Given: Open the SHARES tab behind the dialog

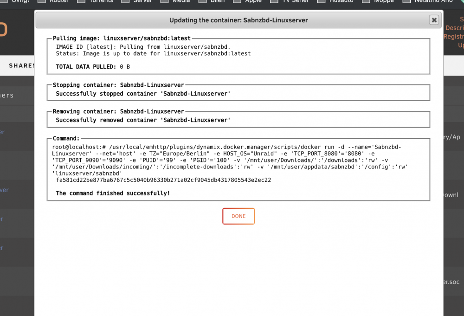Looking at the screenshot, I should 22,65.
